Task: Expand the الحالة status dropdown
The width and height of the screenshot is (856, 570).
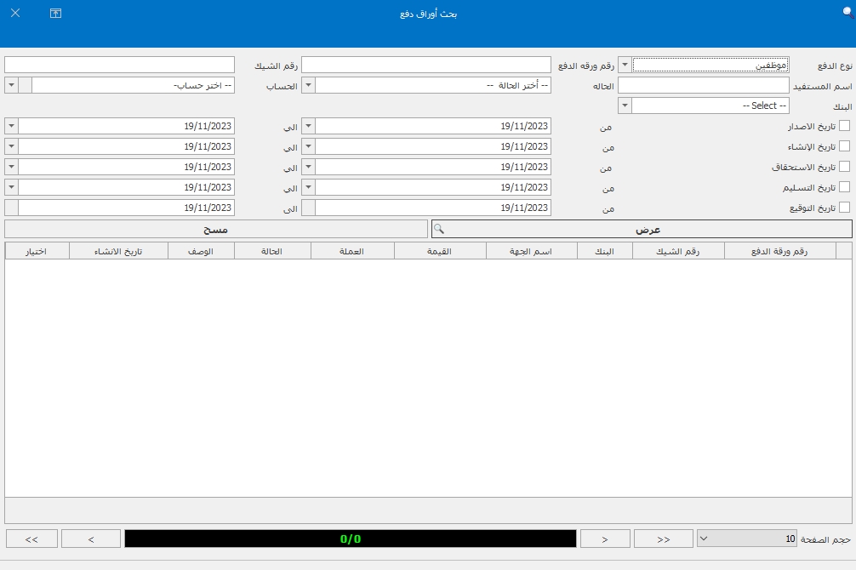Action: 309,85
